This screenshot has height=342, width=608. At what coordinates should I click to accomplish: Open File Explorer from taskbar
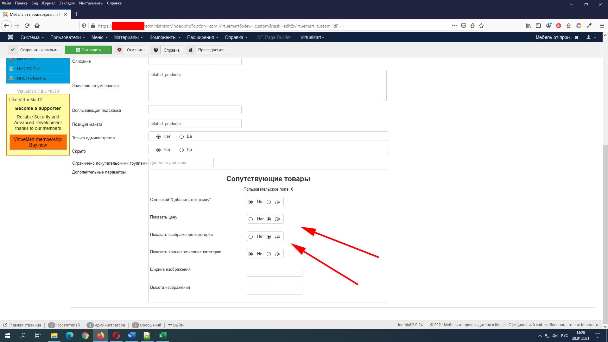[54, 336]
